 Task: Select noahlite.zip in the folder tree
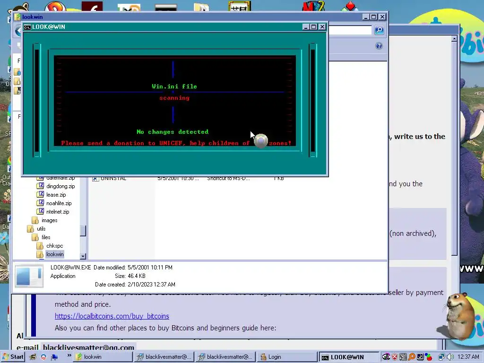(54, 203)
